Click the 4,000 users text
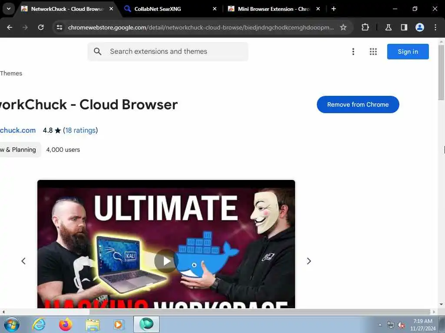Screen dimensions: 445x333 pos(63,150)
